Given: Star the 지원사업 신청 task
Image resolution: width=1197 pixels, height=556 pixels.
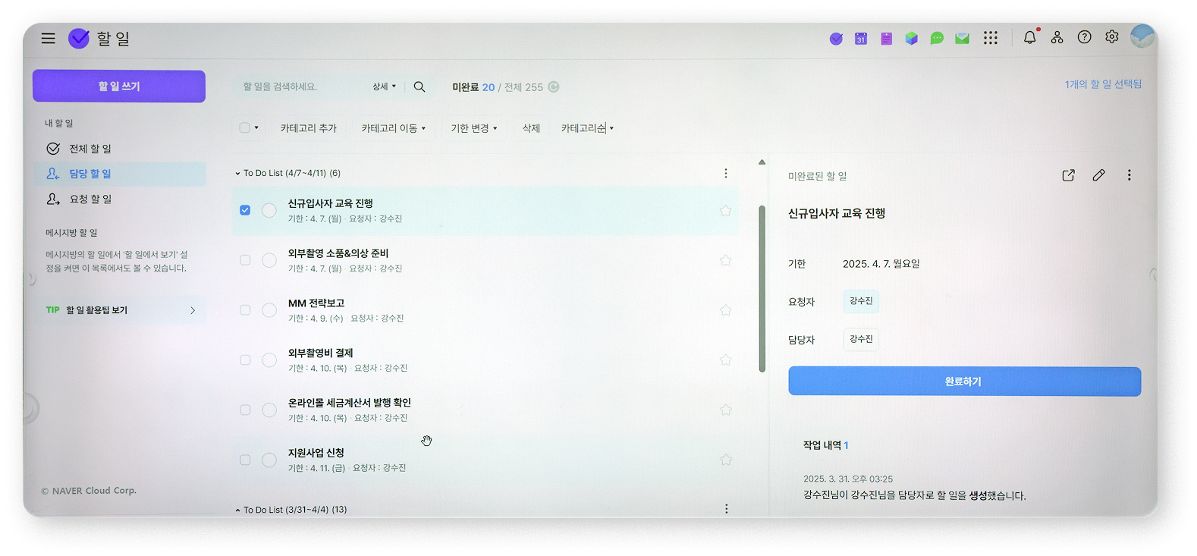Looking at the screenshot, I should coord(726,460).
